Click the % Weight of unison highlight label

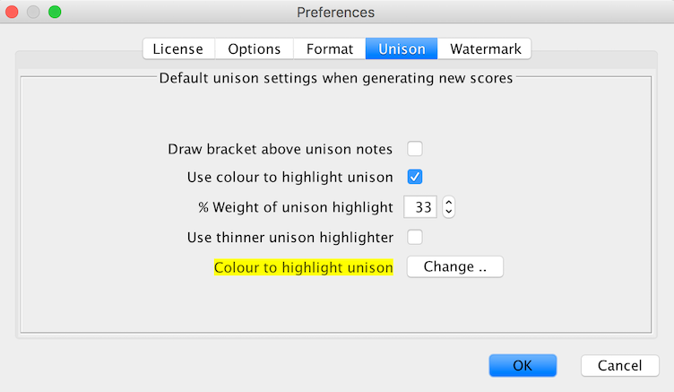pyautogui.click(x=295, y=207)
